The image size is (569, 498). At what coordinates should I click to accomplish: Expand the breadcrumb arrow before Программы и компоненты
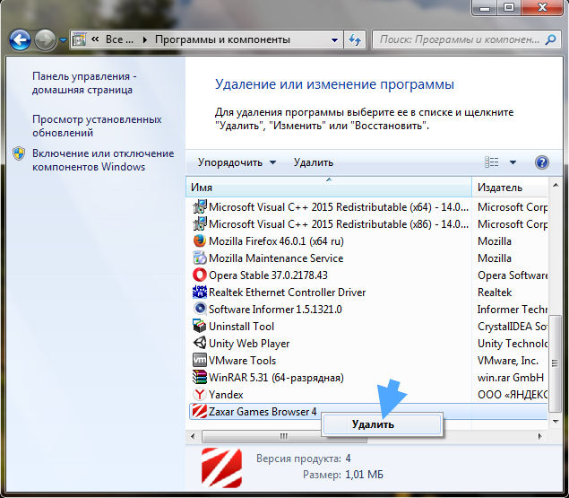coord(145,39)
